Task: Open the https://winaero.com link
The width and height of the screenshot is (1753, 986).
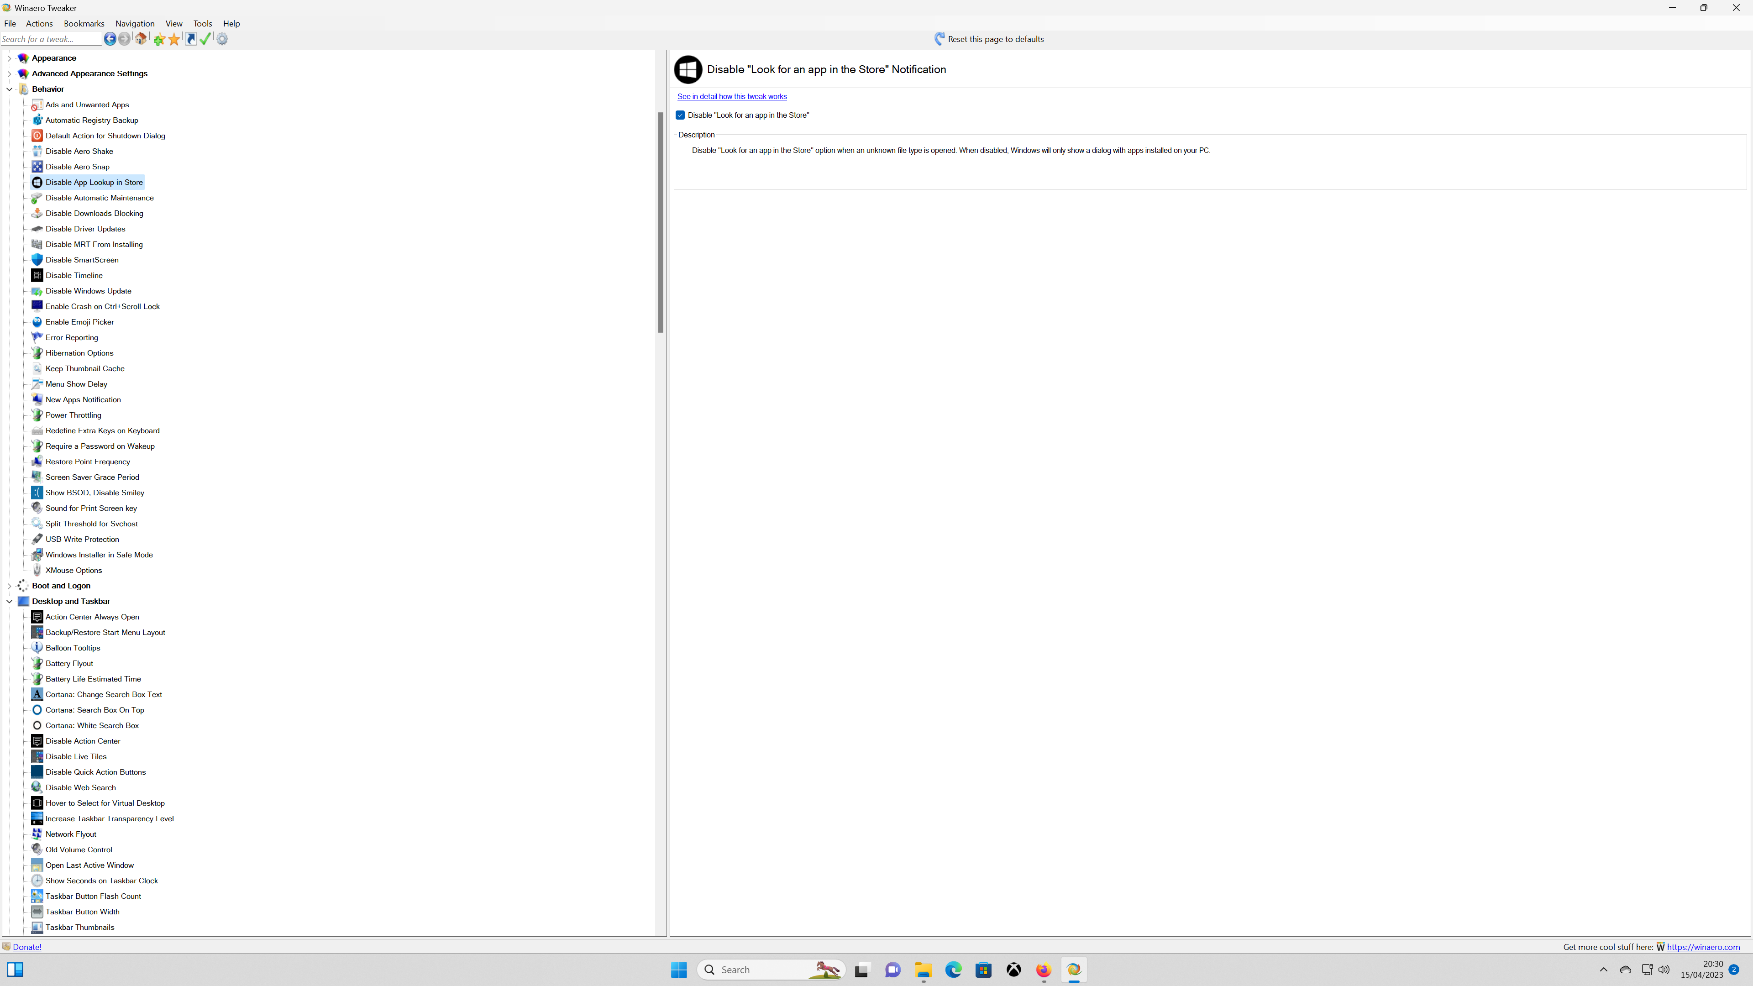Action: point(1703,947)
